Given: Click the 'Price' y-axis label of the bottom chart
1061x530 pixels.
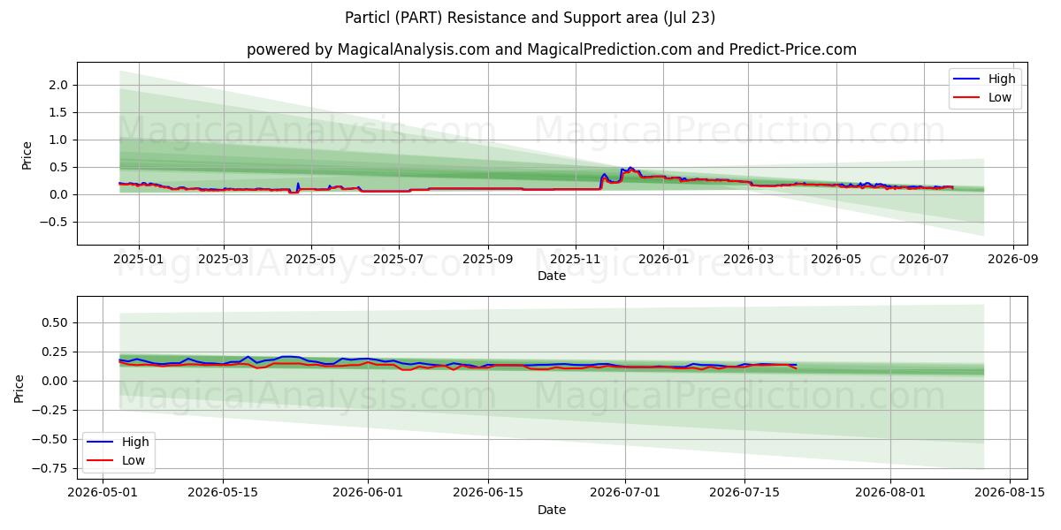Looking at the screenshot, I should [20, 388].
